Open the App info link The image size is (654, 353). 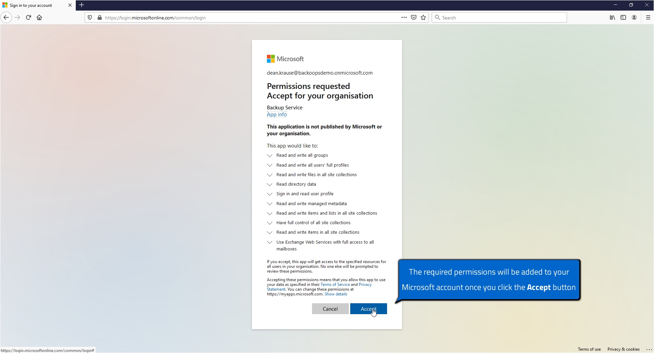(x=277, y=114)
